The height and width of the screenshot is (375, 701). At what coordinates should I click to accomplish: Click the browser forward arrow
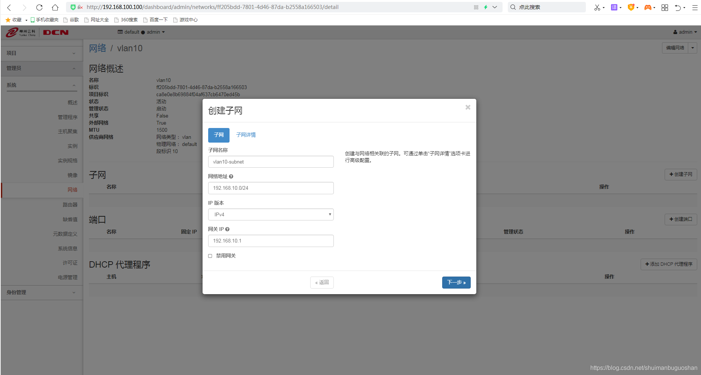coord(24,7)
